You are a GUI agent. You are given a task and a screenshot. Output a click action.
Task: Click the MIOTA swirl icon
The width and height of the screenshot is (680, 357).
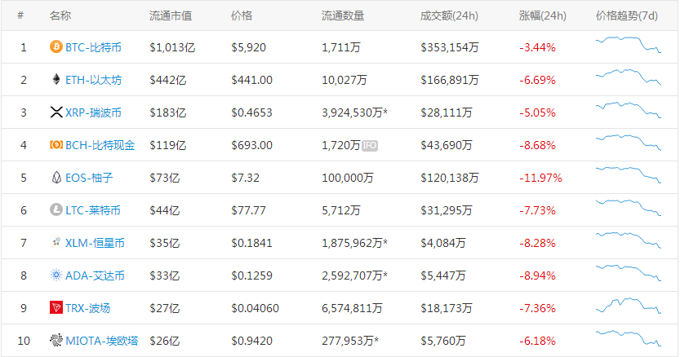point(56,340)
